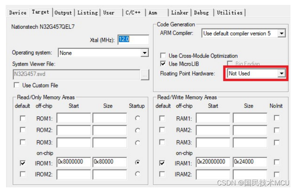Switch to the Debug tab
This screenshot has width=295, height=190.
coord(202,12)
